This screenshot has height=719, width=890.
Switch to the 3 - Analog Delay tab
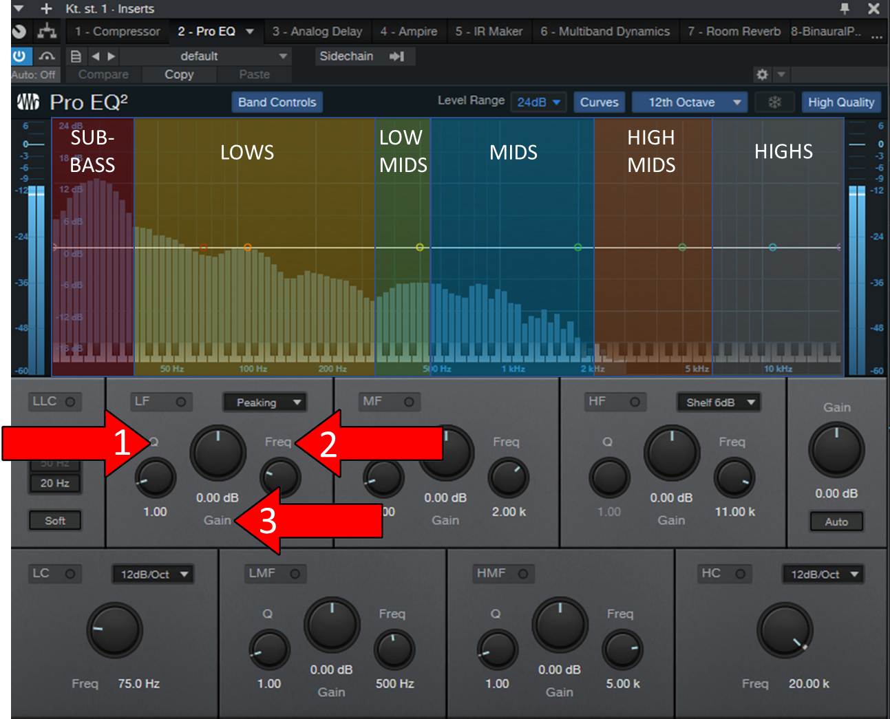pos(317,32)
